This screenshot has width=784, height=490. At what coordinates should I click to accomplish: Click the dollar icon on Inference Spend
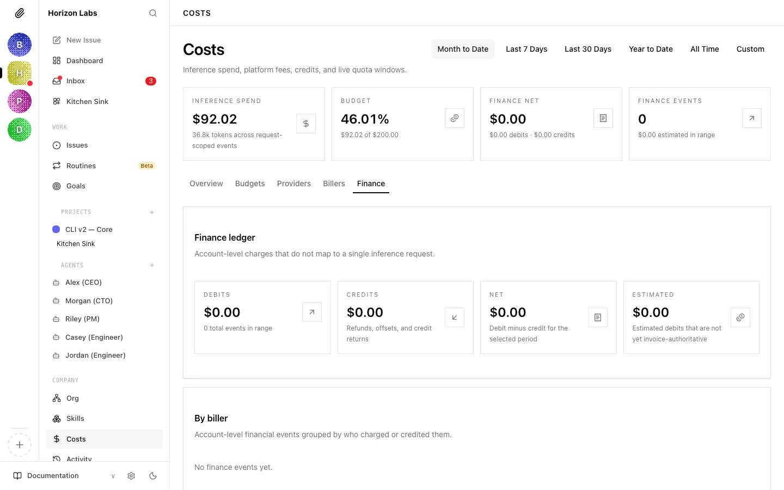coord(306,124)
